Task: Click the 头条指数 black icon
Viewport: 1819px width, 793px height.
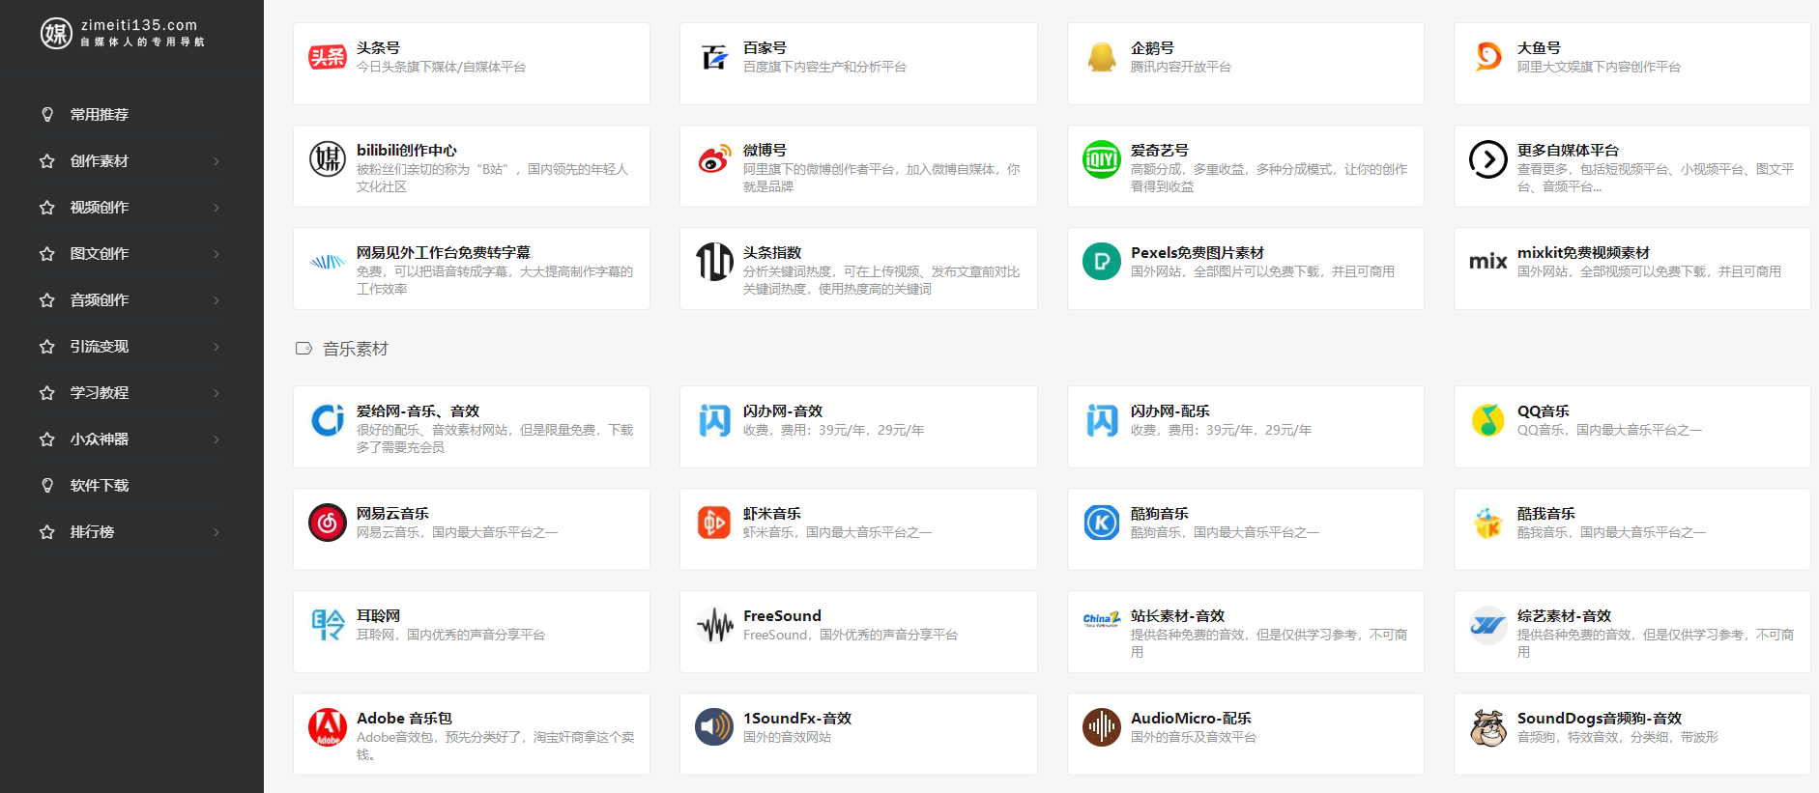Action: [714, 262]
